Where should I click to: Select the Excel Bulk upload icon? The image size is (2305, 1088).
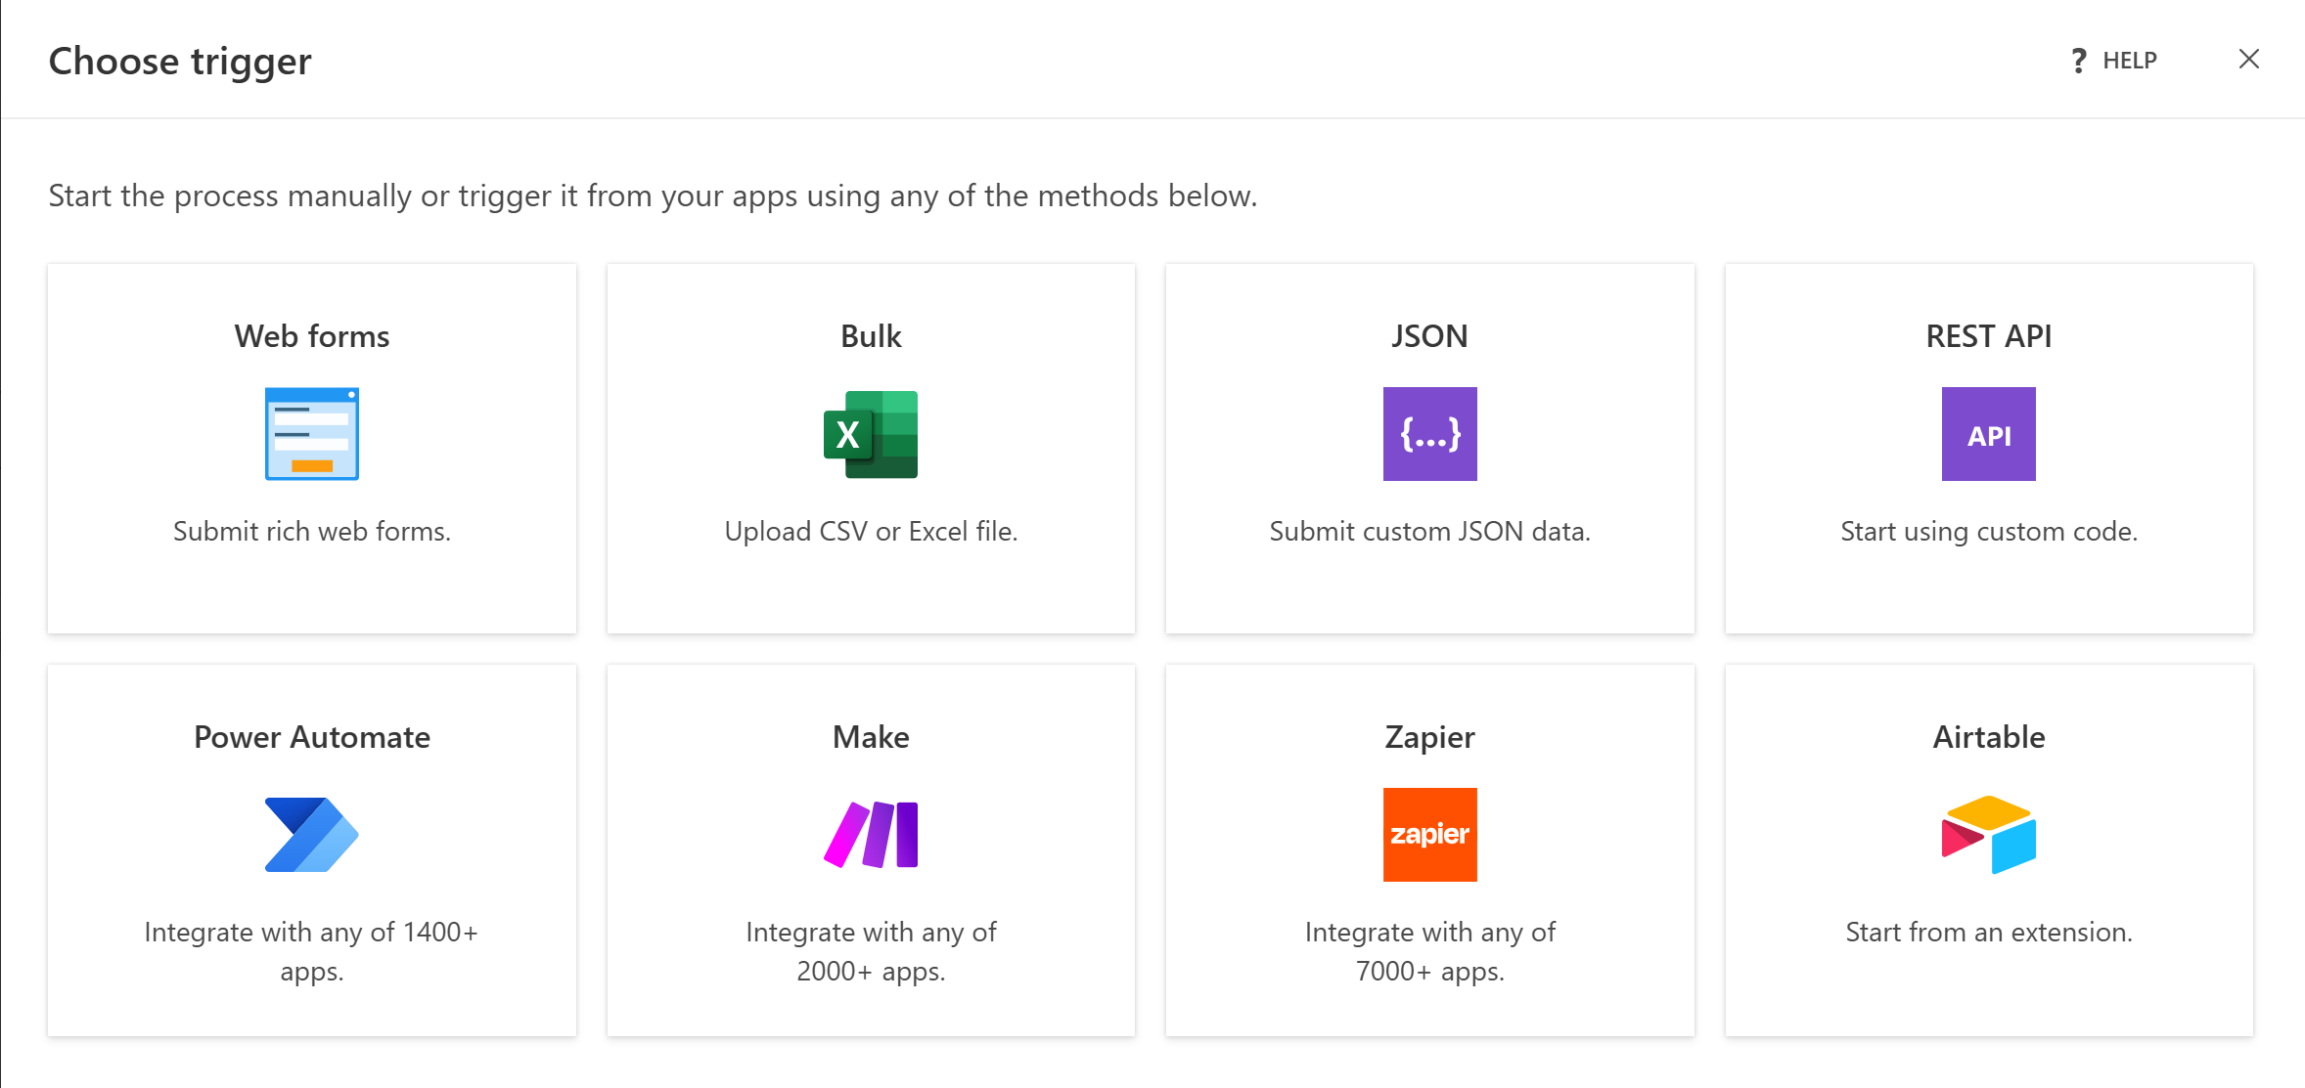[871, 434]
